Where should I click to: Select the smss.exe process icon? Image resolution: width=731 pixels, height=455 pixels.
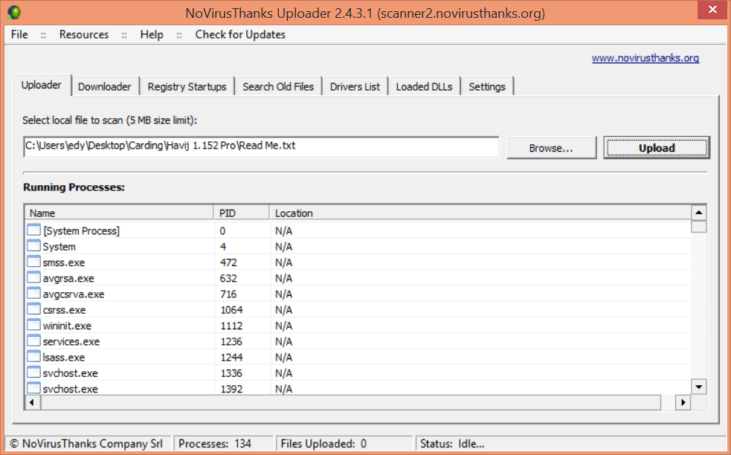(x=33, y=262)
